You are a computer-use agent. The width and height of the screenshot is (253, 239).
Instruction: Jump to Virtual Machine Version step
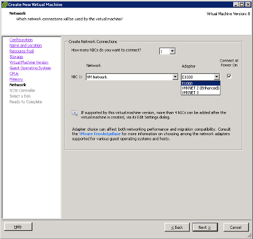(29, 62)
